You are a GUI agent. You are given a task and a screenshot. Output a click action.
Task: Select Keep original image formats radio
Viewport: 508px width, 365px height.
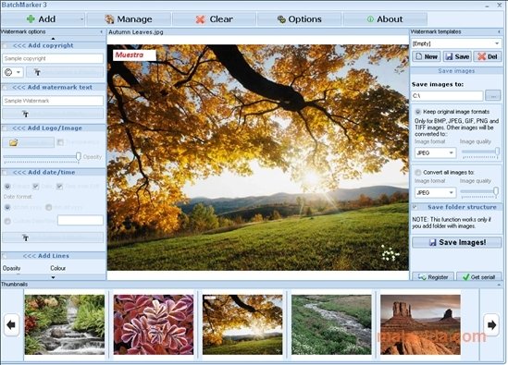(x=418, y=112)
